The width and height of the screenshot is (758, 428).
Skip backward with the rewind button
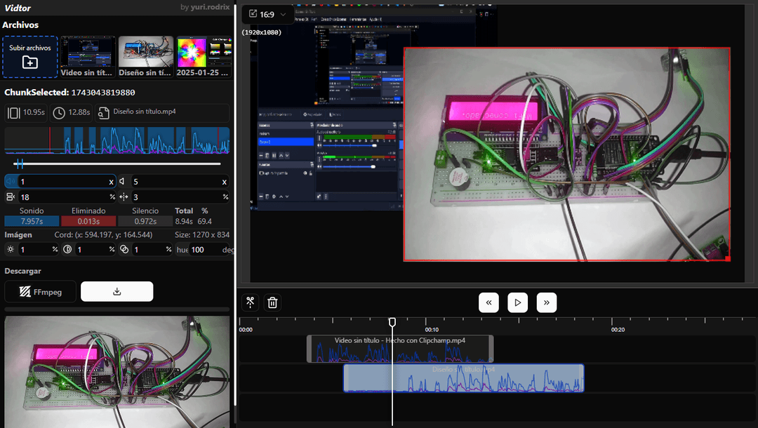coord(488,302)
